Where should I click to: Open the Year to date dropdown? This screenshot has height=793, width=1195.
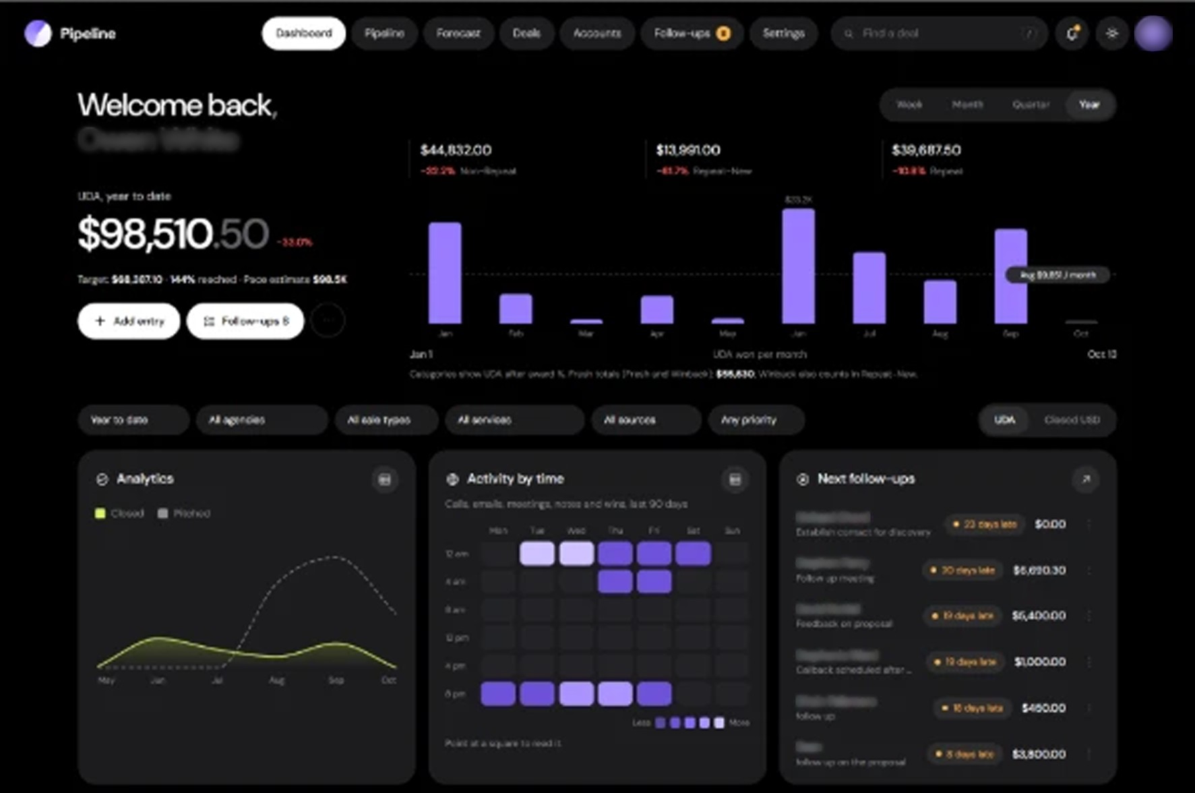133,419
